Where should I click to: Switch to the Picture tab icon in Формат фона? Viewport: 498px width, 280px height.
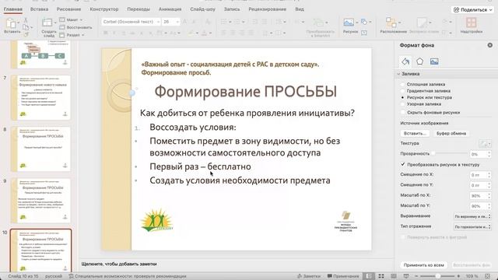(x=434, y=61)
